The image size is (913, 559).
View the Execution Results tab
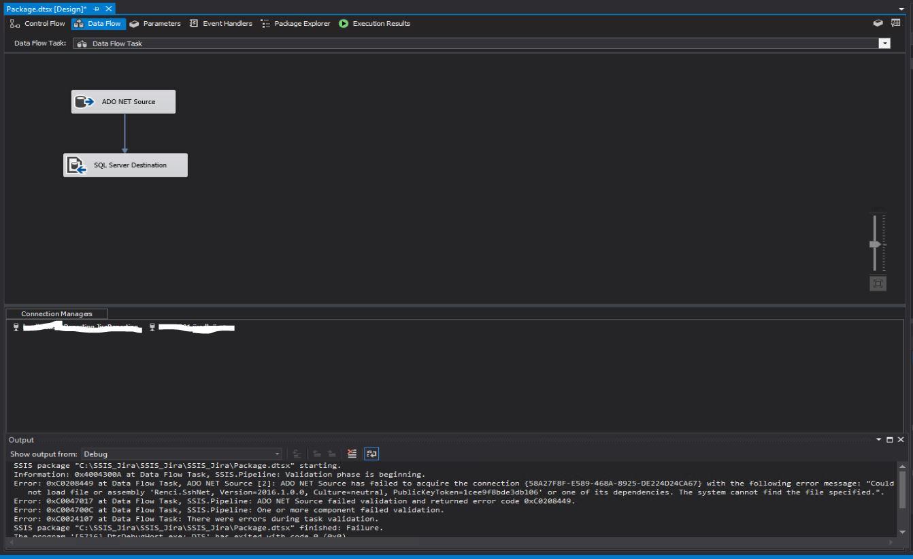click(x=375, y=24)
